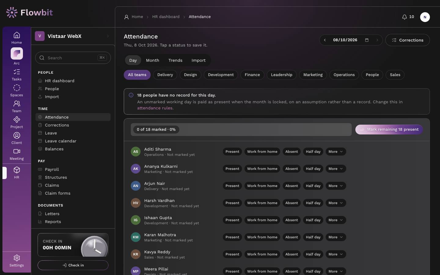Open Client in the left rail
Viewport: 440px width, 275px height.
(x=16, y=138)
